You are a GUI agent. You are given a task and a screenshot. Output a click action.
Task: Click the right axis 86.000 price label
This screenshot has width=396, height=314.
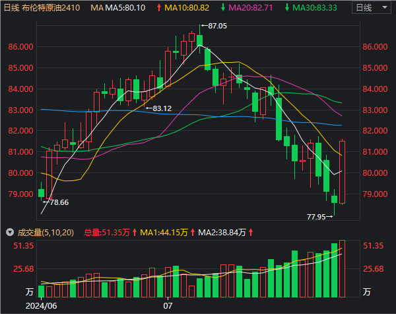coord(375,47)
